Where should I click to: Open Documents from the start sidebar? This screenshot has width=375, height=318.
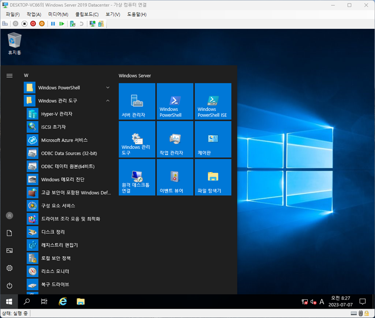9,233
